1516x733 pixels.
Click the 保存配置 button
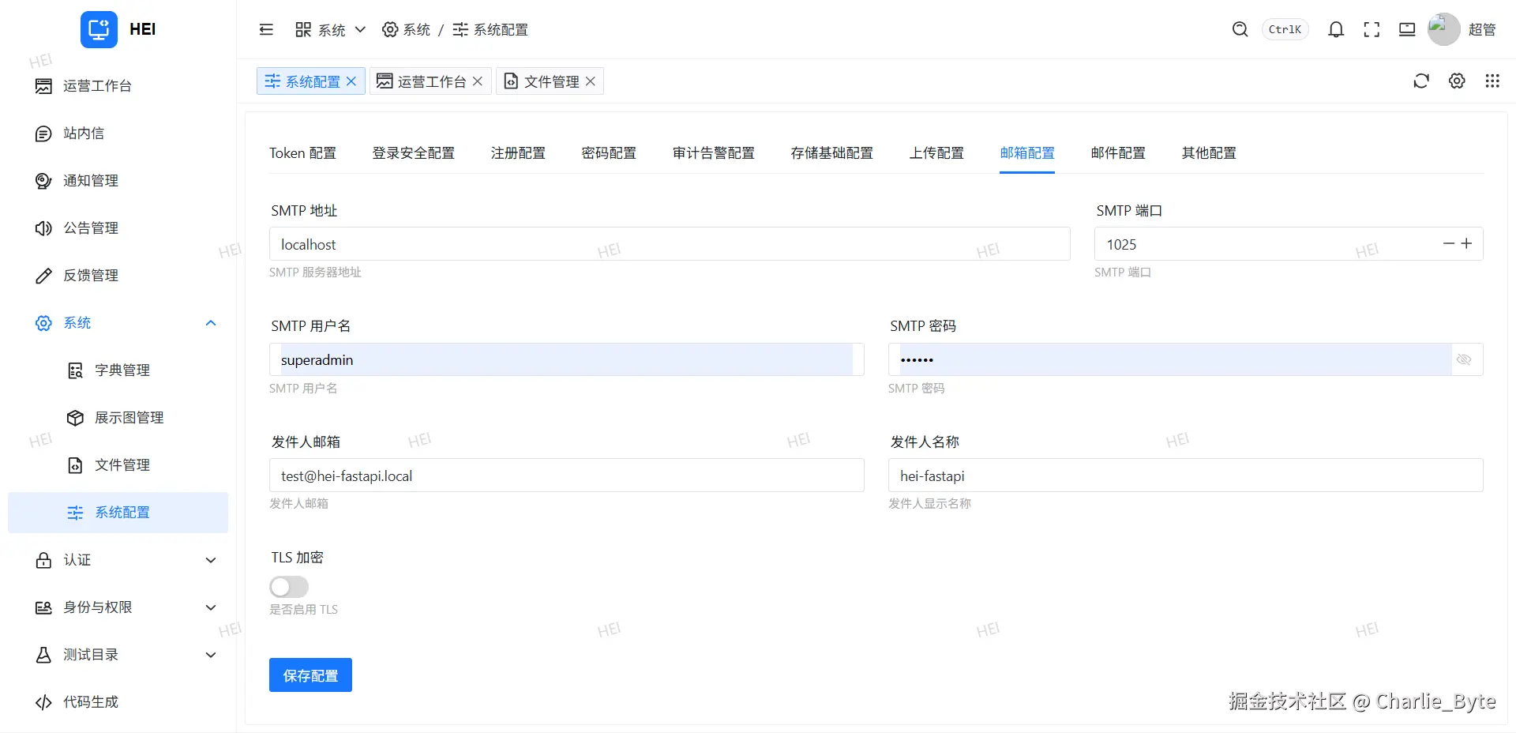(310, 675)
